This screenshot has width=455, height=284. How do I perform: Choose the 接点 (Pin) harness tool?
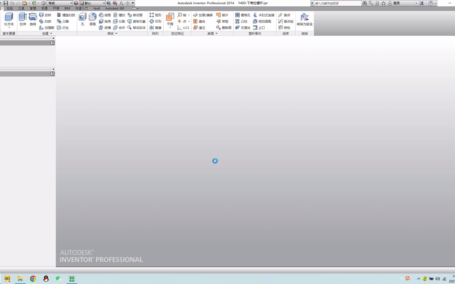(284, 15)
